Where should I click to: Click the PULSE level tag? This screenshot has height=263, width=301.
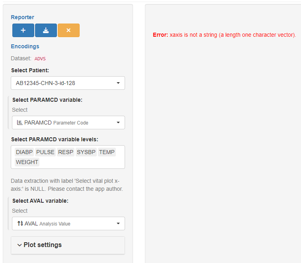pos(45,152)
